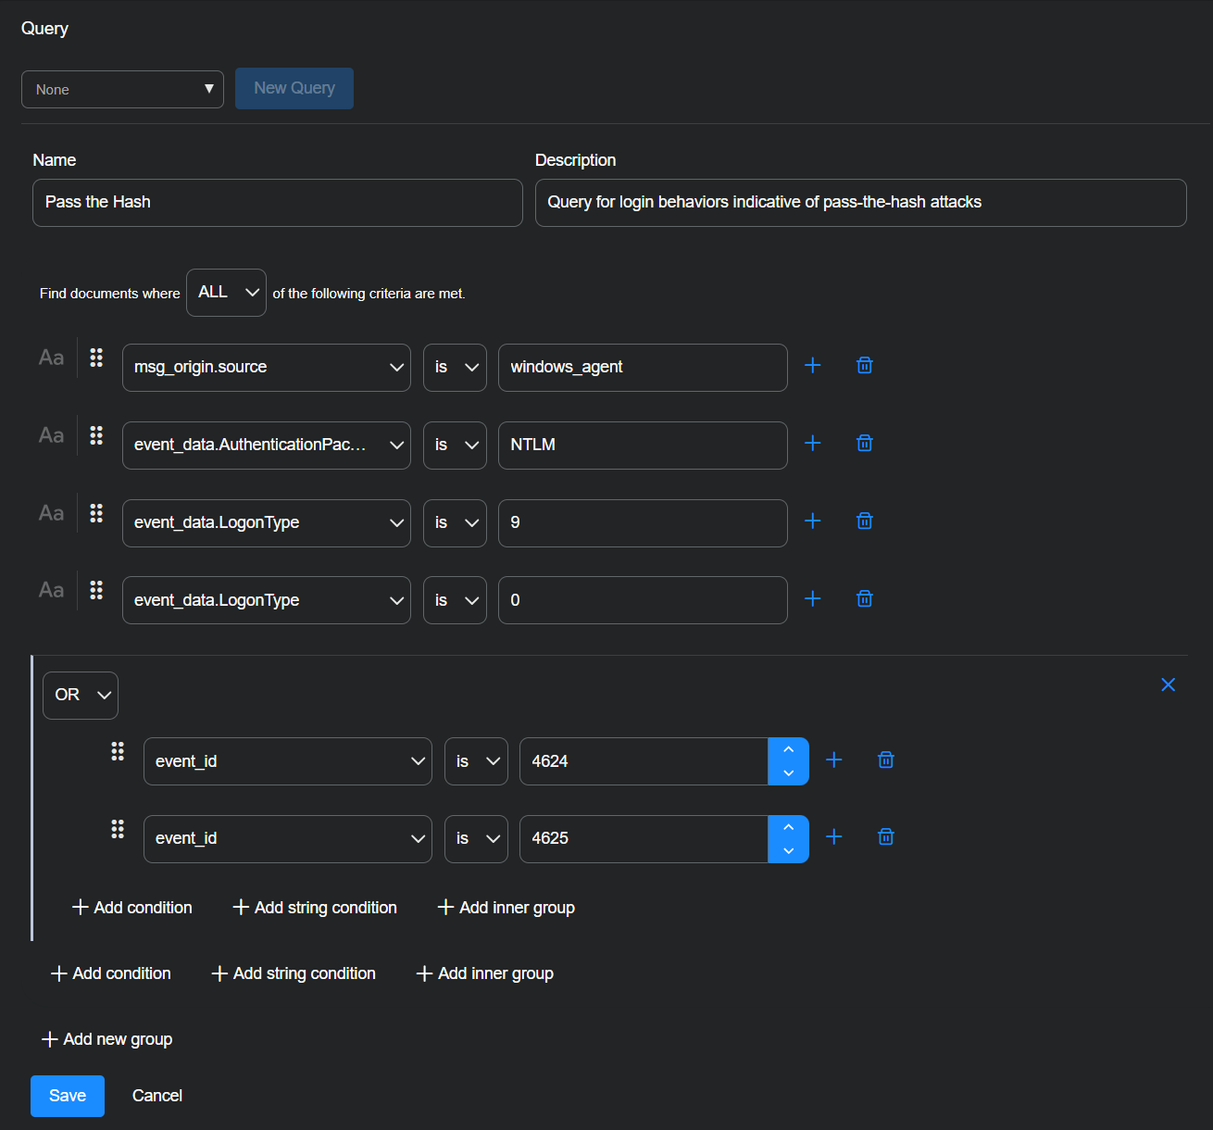The height and width of the screenshot is (1130, 1213).
Task: Click Cancel to discard changes
Action: click(x=157, y=1096)
